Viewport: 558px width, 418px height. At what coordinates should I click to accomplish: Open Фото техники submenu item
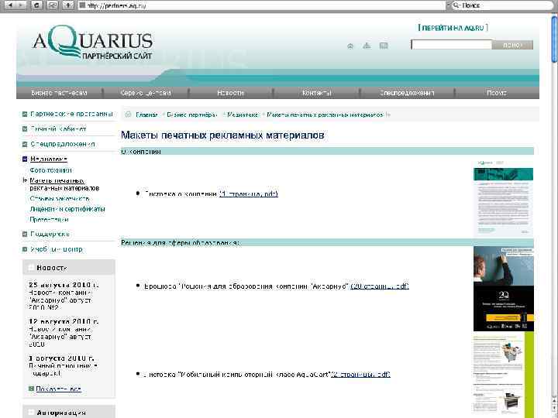point(50,170)
